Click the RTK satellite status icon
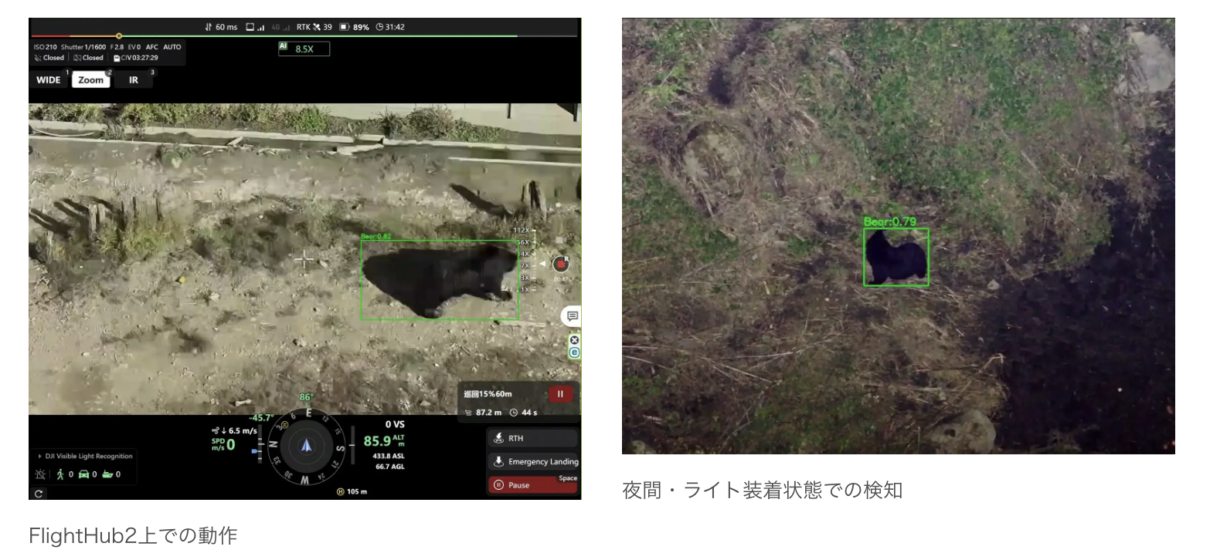The width and height of the screenshot is (1210, 560). pos(315,27)
